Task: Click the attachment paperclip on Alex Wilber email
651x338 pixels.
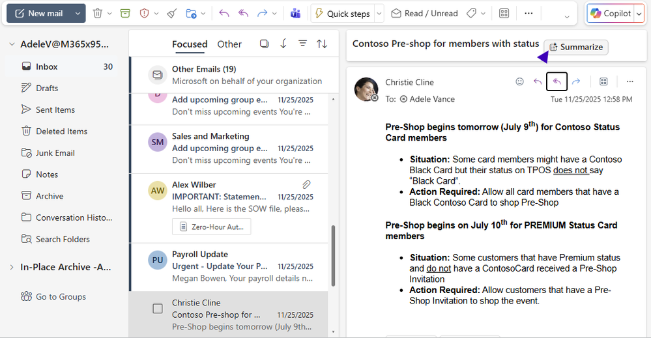Action: 306,184
